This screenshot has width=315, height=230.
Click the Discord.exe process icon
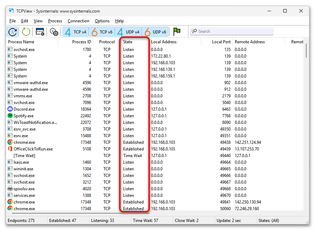tap(10, 109)
